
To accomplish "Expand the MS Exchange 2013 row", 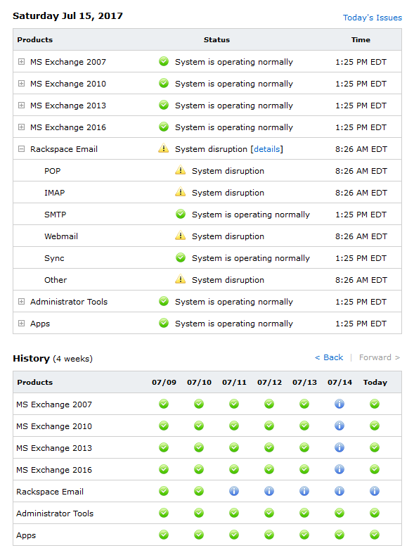I will pyautogui.click(x=22, y=106).
